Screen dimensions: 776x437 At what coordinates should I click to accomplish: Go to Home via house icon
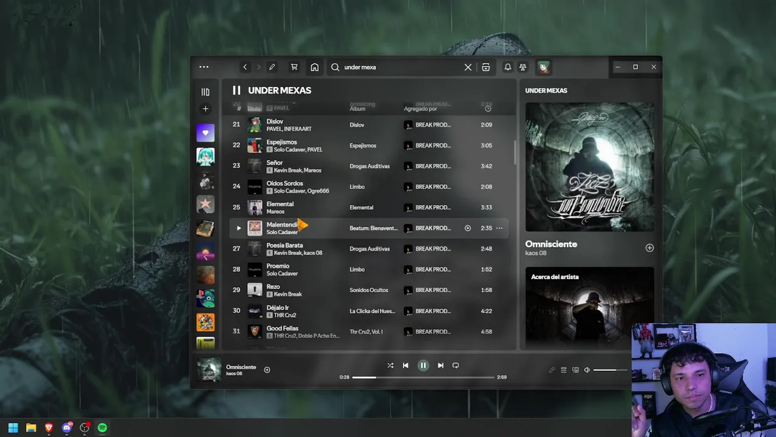tap(315, 67)
